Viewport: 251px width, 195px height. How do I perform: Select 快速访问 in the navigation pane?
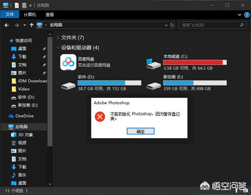coord(24,41)
